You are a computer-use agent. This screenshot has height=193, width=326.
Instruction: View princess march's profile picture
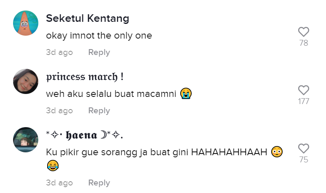26,81
